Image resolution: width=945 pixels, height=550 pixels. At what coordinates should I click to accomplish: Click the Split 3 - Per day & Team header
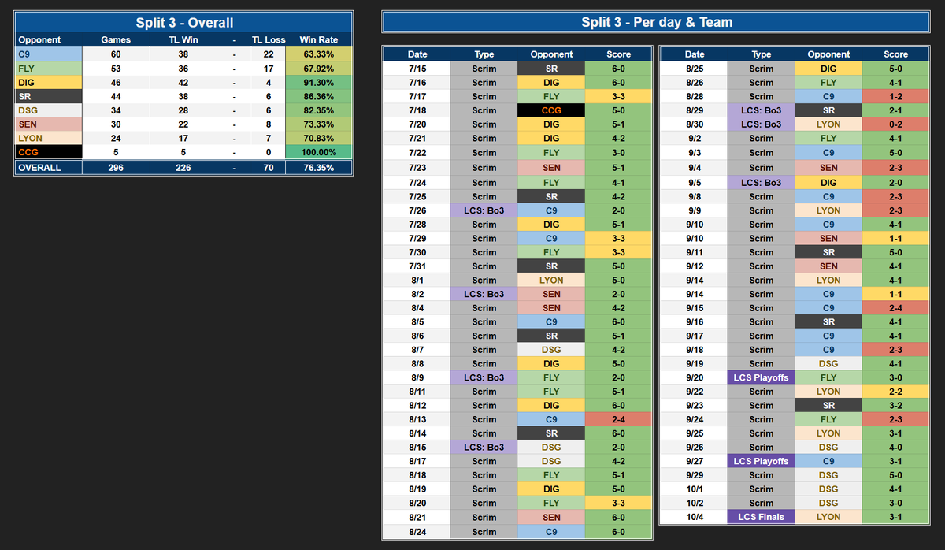pyautogui.click(x=657, y=22)
